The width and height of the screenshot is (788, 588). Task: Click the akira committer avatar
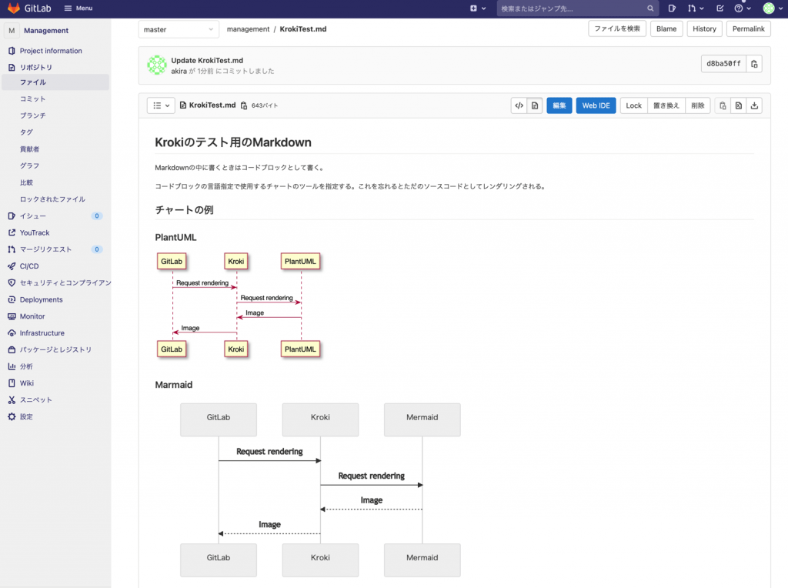[x=157, y=65]
